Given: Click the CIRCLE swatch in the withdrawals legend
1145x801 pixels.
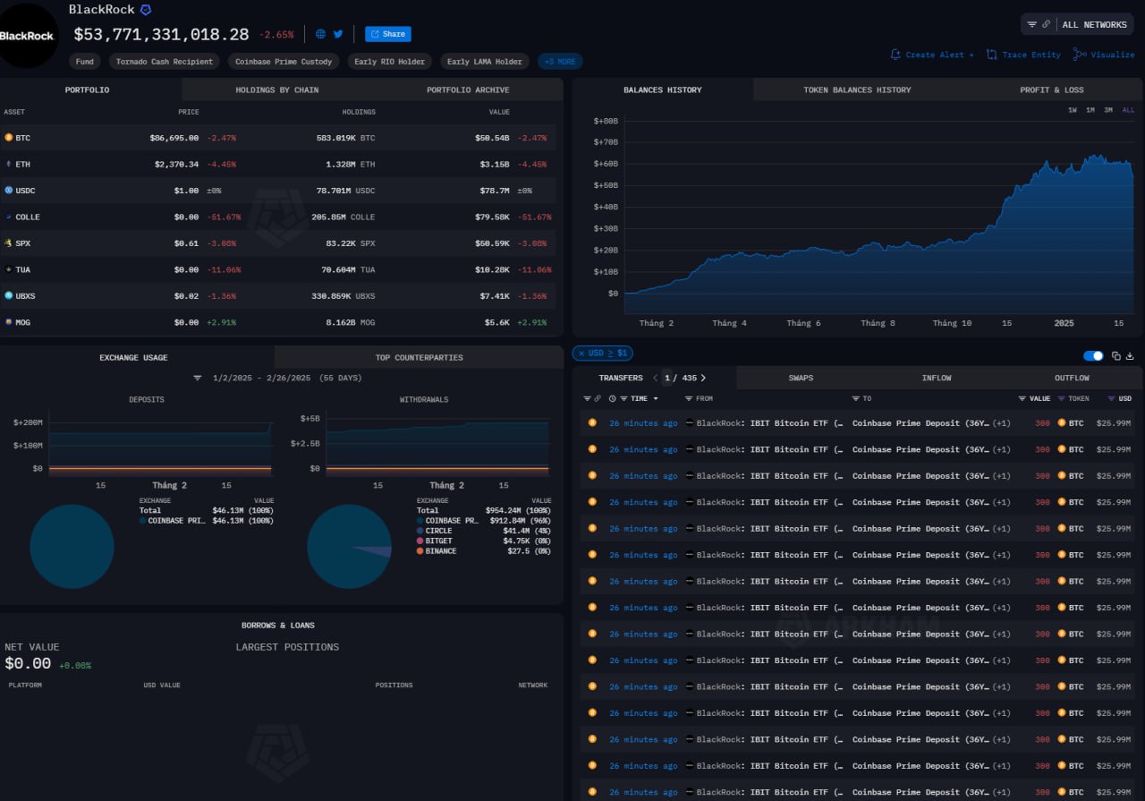Looking at the screenshot, I should click(x=420, y=531).
